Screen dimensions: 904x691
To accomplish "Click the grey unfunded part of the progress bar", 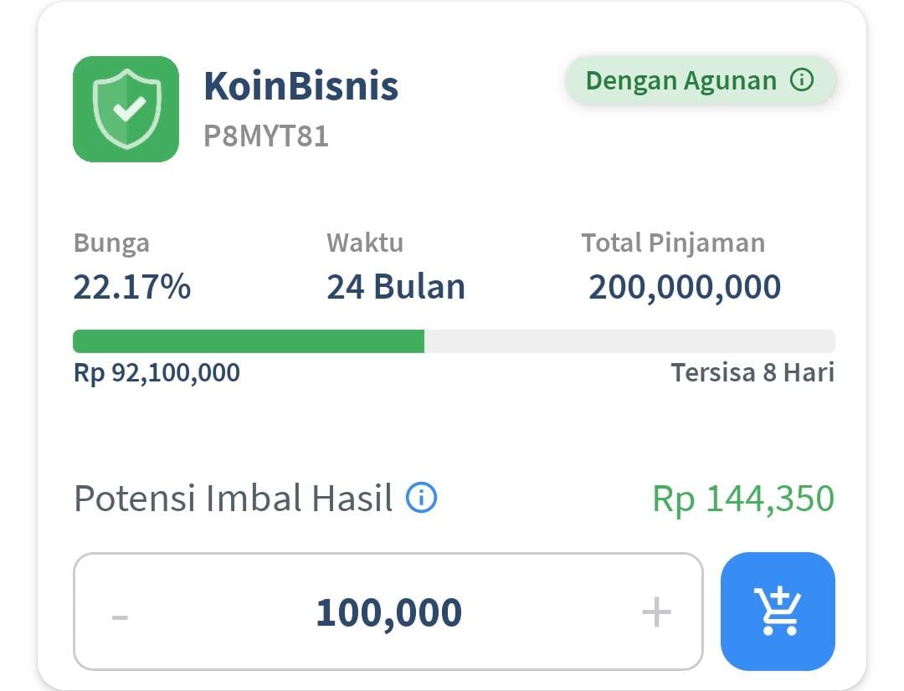I will (628, 341).
